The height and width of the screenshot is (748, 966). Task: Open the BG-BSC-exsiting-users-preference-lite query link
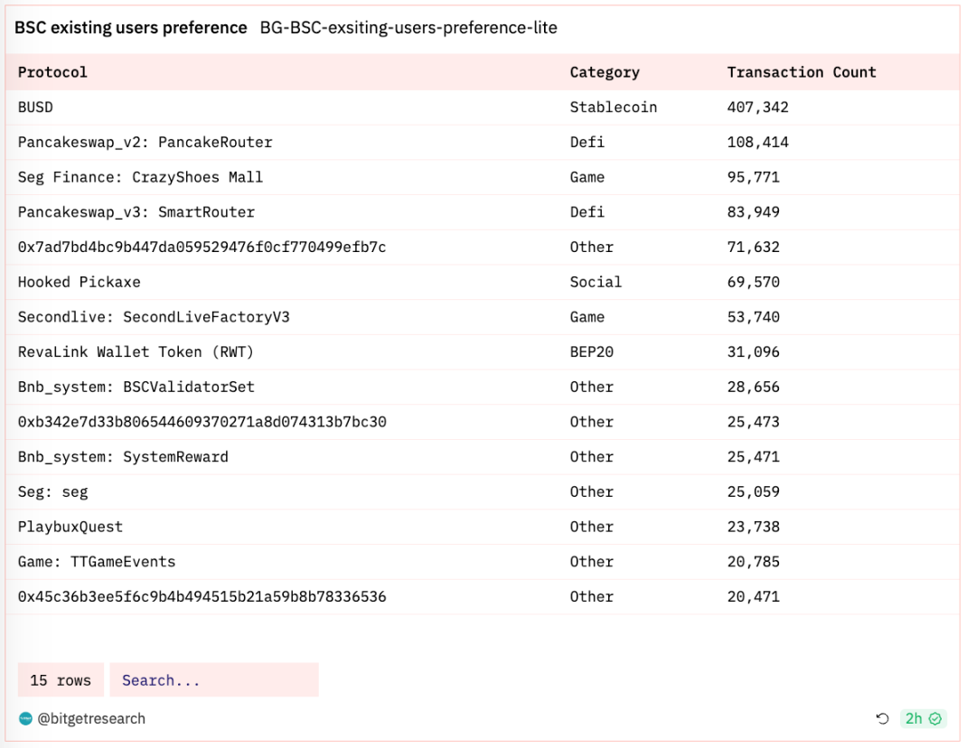pyautogui.click(x=408, y=28)
